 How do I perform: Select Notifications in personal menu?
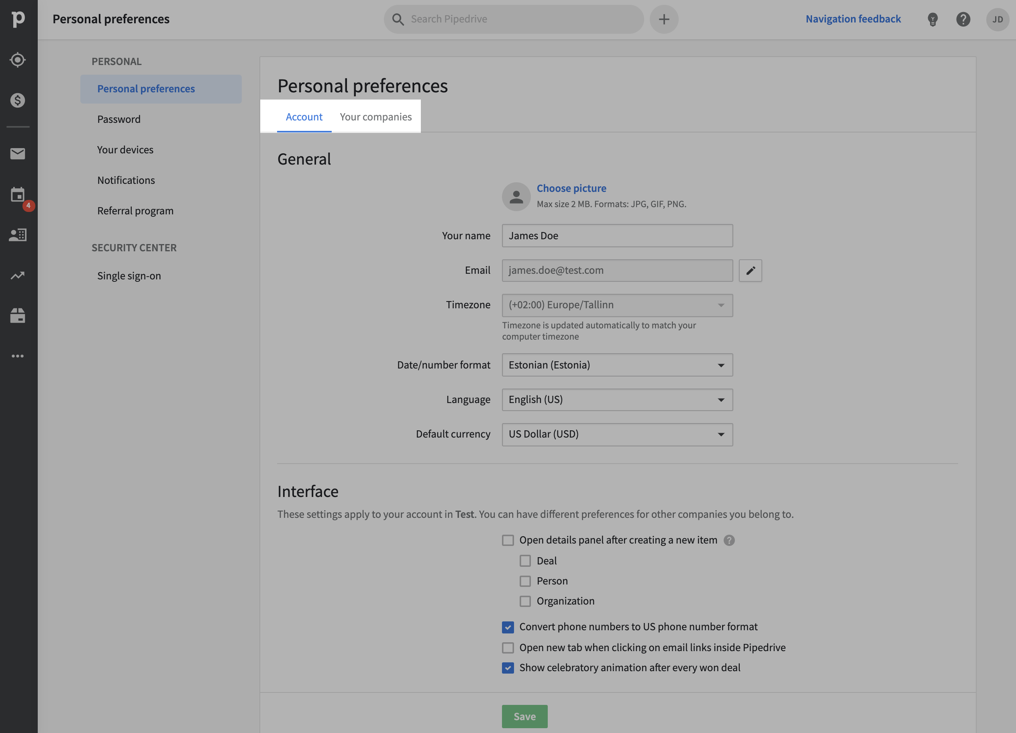tap(126, 180)
